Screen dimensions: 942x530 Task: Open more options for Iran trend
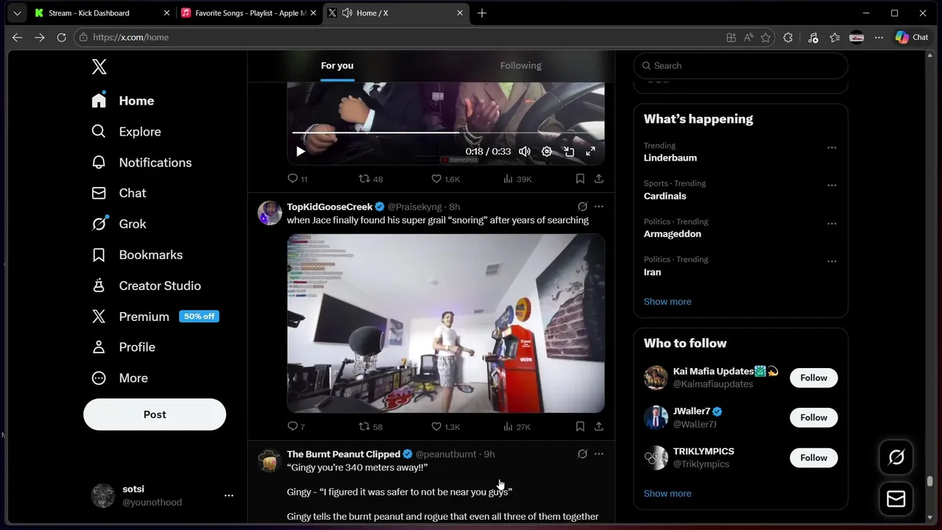click(832, 261)
